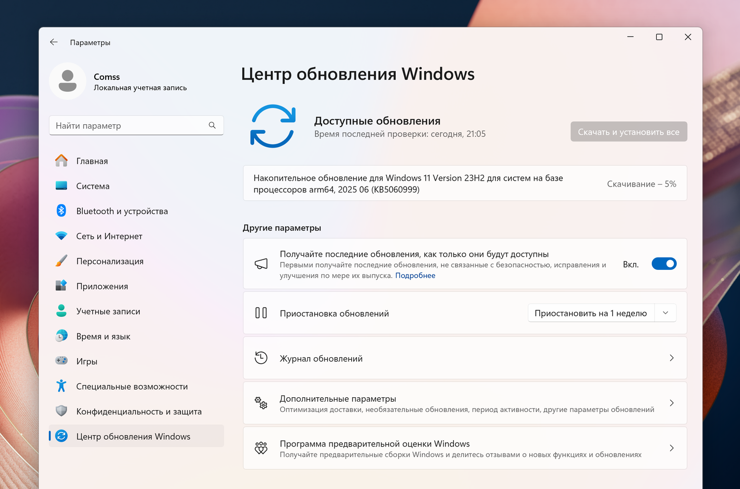Image resolution: width=740 pixels, height=489 pixels.
Task: Open the Время и язык section
Action: (136, 336)
